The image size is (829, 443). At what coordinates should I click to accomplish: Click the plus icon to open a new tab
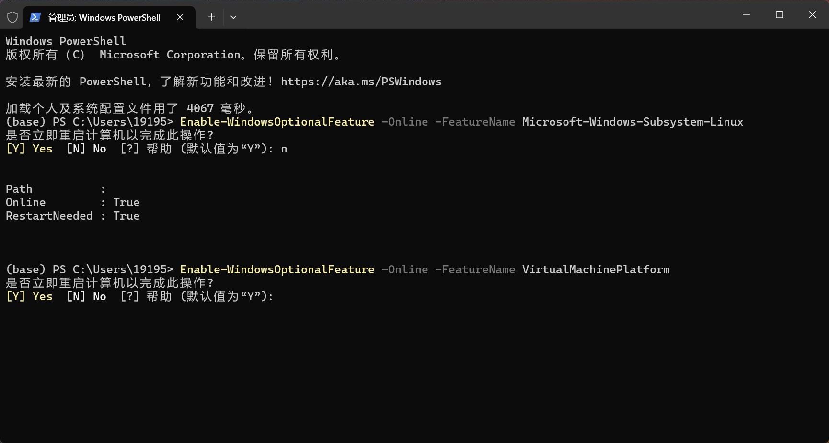(211, 17)
